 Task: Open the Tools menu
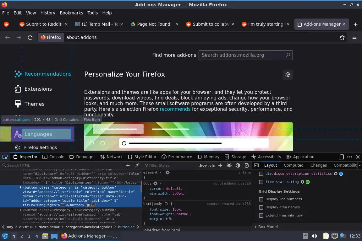[93, 13]
